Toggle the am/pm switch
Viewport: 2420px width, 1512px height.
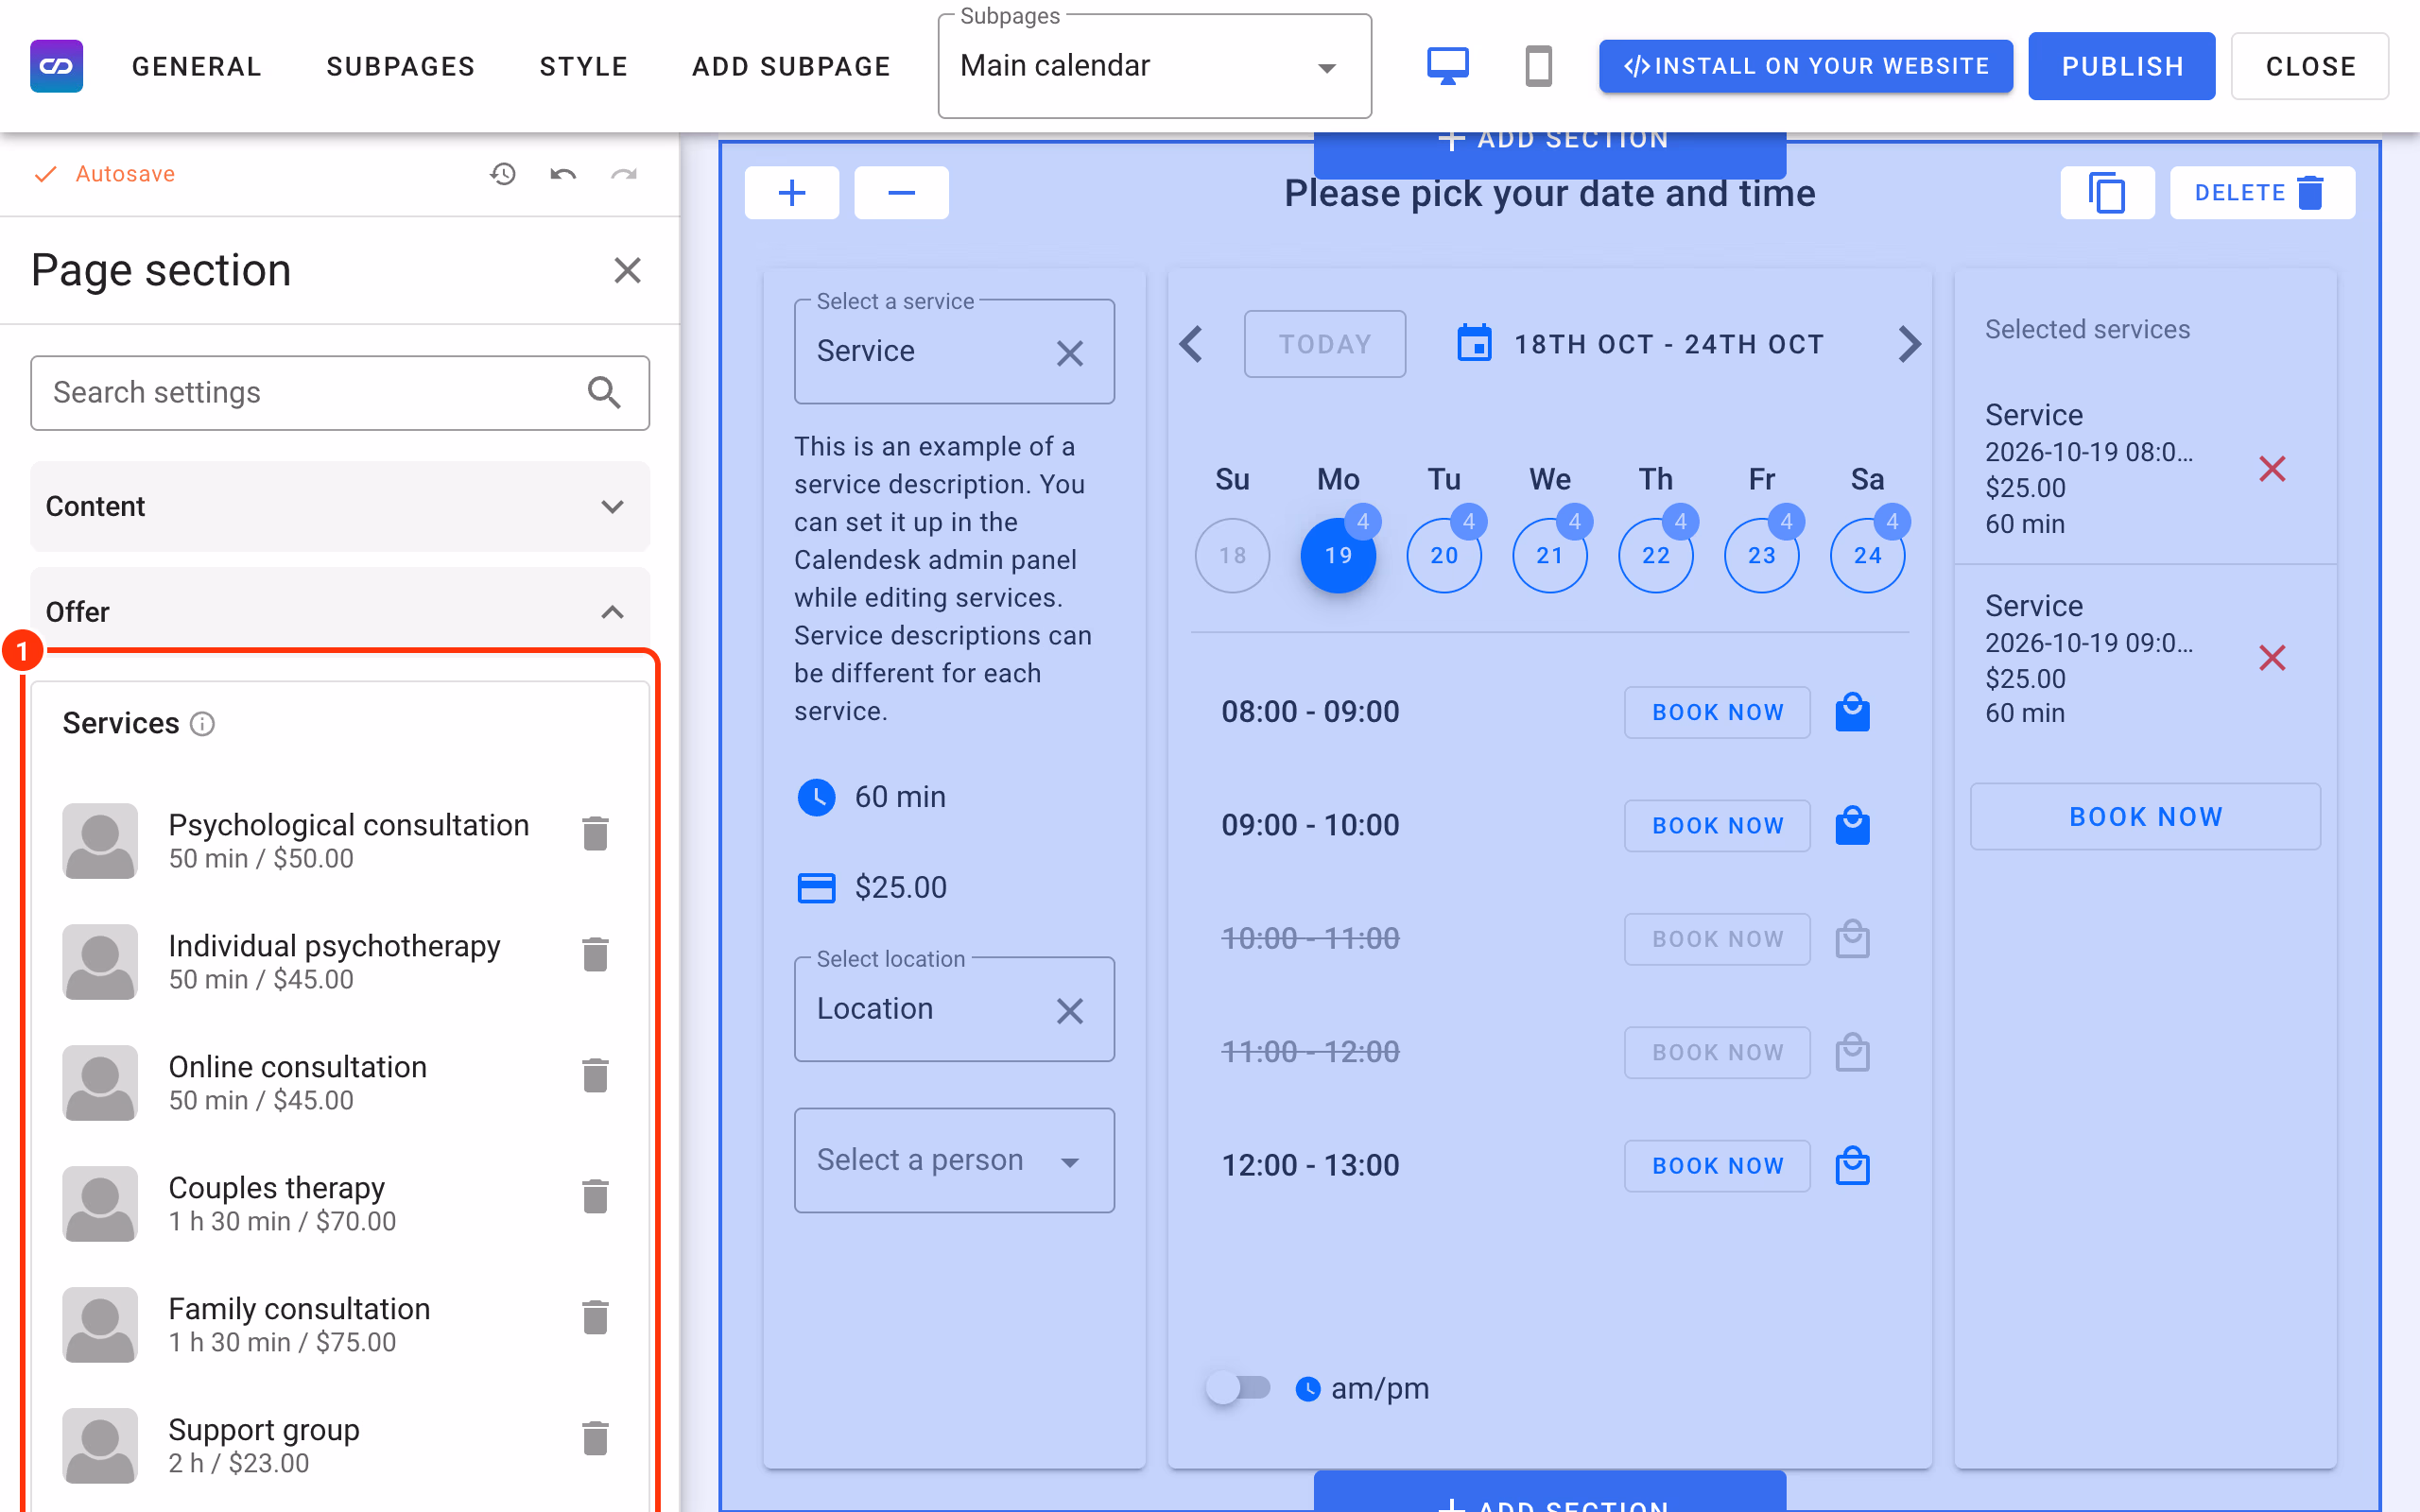[x=1238, y=1388]
